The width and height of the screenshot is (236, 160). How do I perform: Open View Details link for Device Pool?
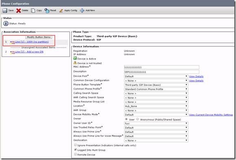pos(196,76)
